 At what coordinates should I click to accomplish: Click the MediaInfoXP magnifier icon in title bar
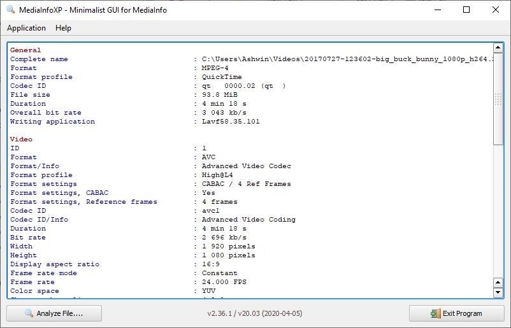[x=11, y=10]
